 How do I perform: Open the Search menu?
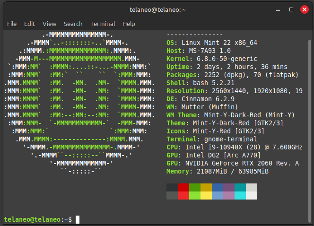73,24
